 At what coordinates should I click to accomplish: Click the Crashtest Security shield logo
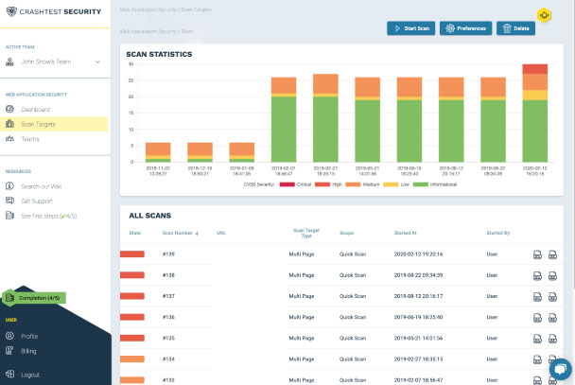click(11, 11)
